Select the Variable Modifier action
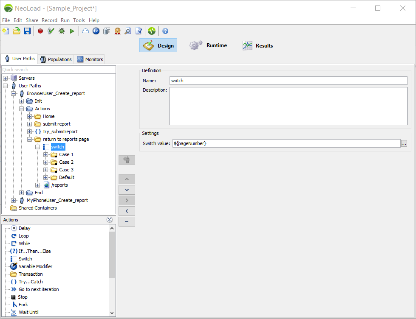The height and width of the screenshot is (319, 416). tap(35, 266)
